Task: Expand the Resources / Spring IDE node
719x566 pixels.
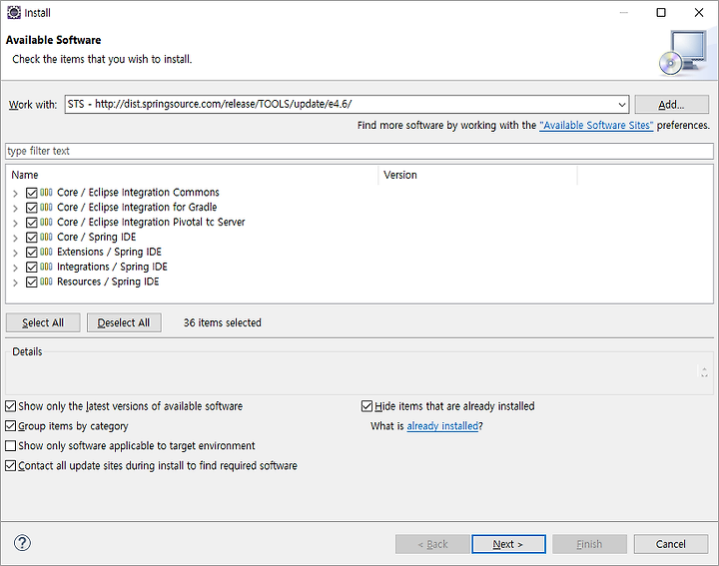Action: click(x=15, y=283)
